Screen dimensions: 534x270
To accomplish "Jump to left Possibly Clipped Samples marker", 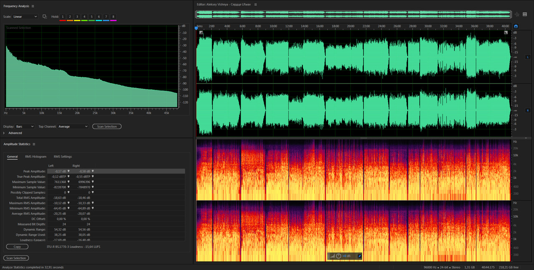I will [x=69, y=192].
